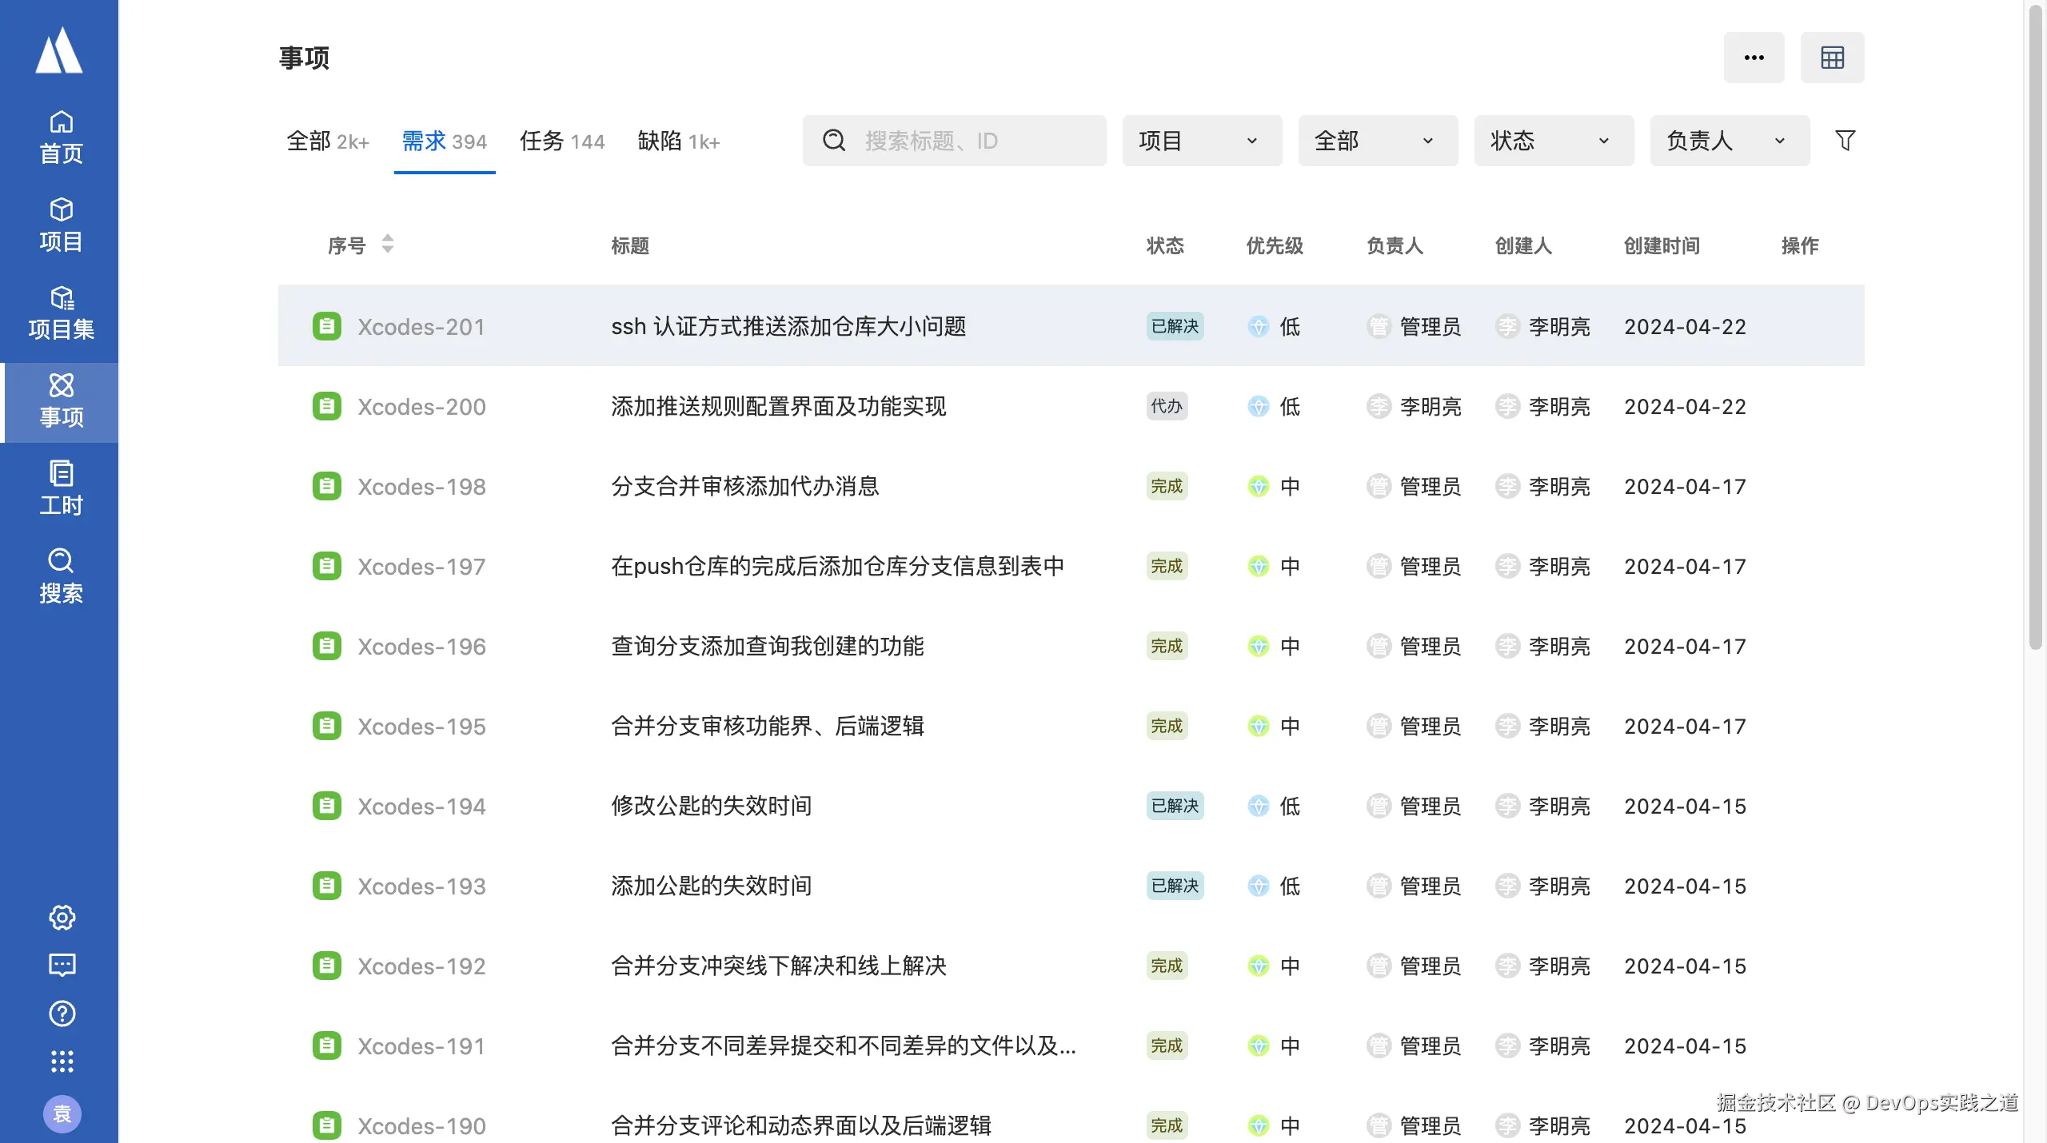
Task: Toggle sort on 序号 column
Action: (387, 245)
